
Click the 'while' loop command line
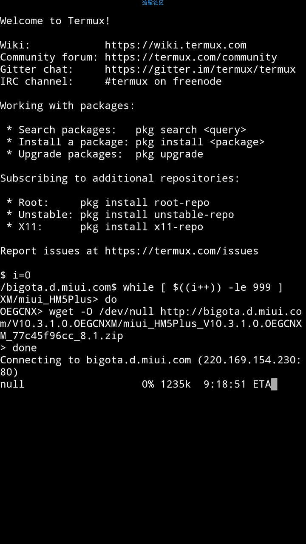tap(142, 287)
